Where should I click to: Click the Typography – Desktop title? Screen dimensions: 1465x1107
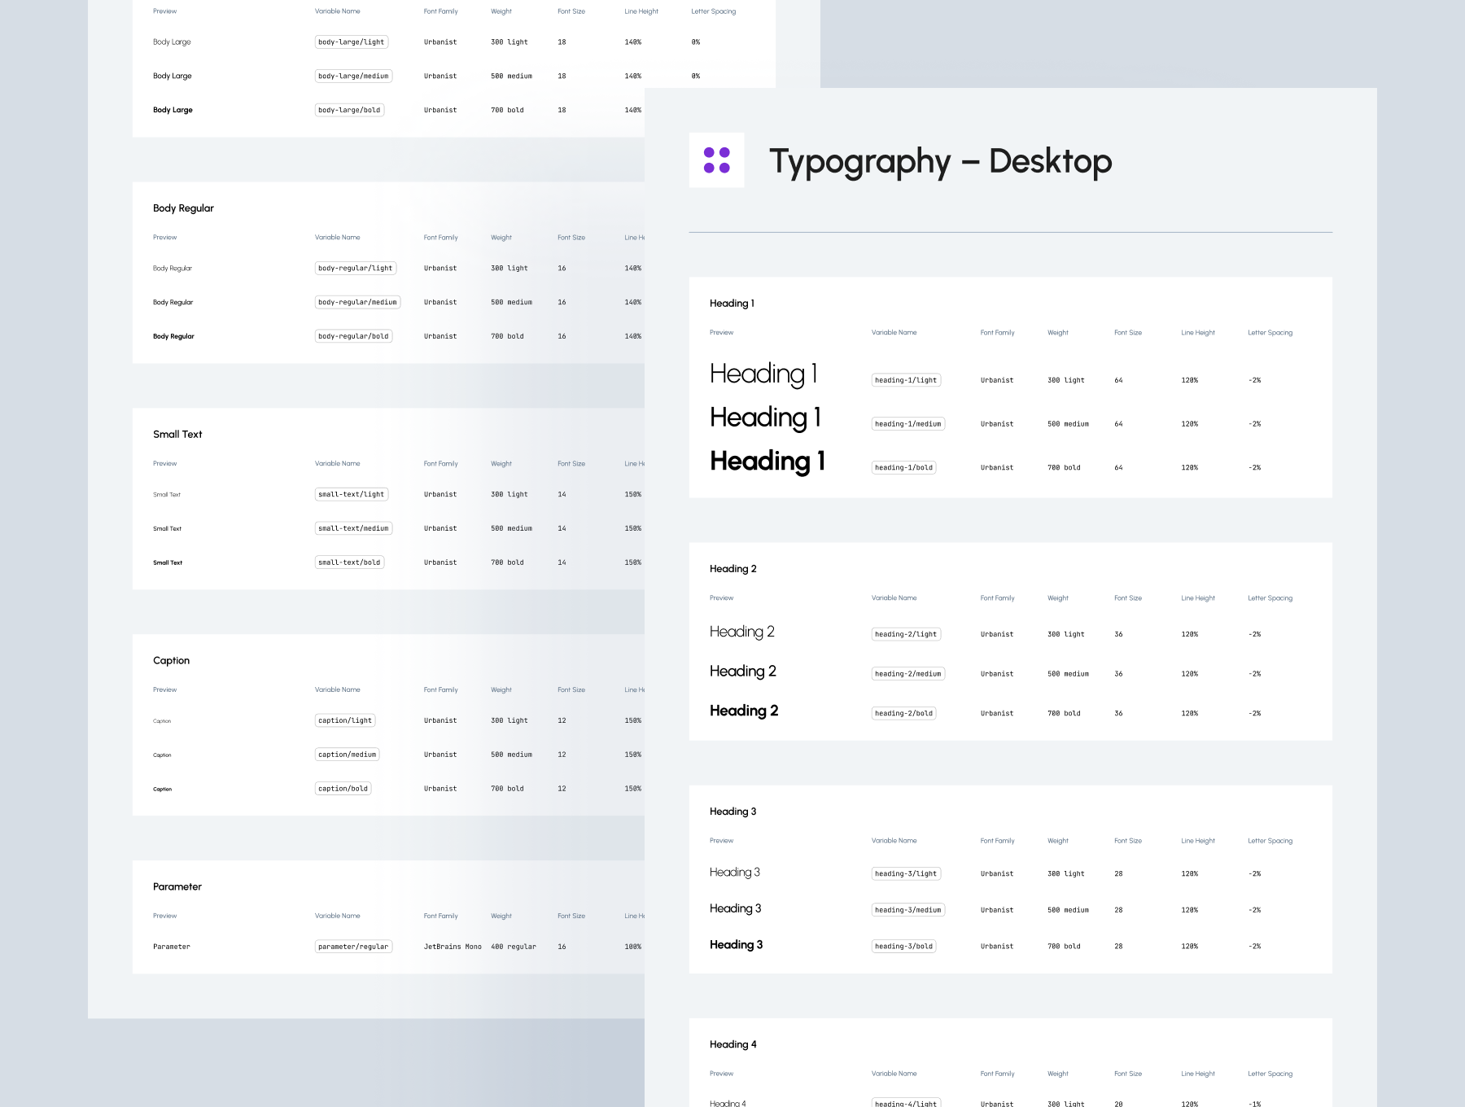(x=940, y=162)
